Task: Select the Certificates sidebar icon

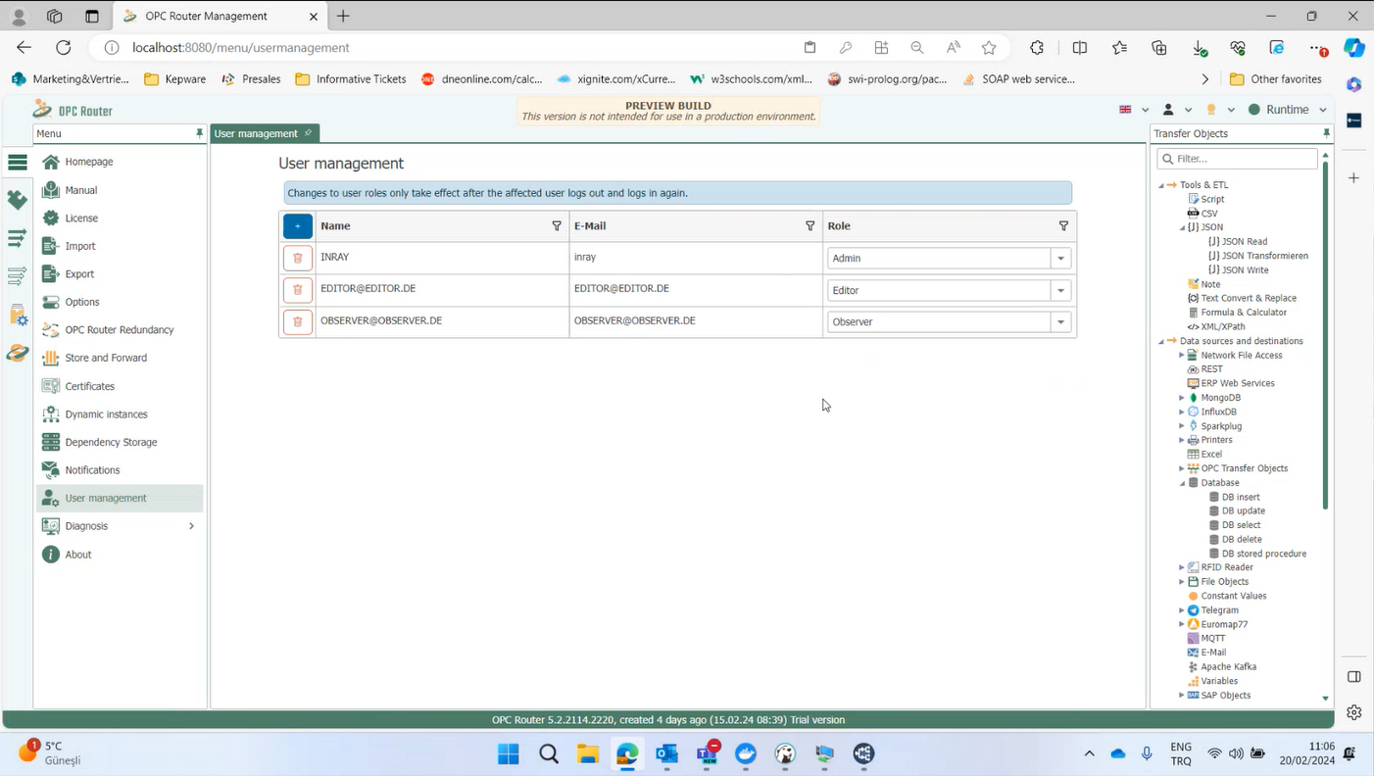Action: click(51, 386)
